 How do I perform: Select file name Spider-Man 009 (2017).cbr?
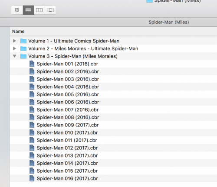tap(68, 125)
